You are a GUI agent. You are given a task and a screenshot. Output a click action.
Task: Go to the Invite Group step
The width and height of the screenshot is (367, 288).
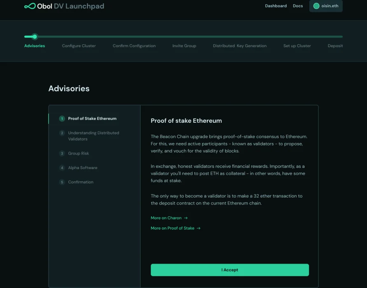(x=184, y=46)
